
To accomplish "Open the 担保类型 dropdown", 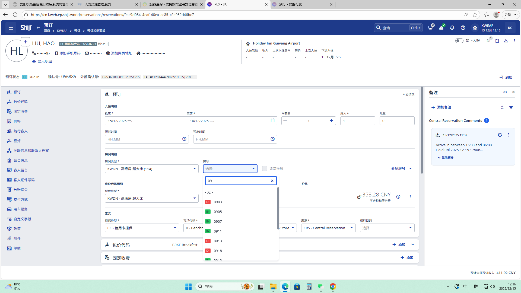I will click(142, 228).
